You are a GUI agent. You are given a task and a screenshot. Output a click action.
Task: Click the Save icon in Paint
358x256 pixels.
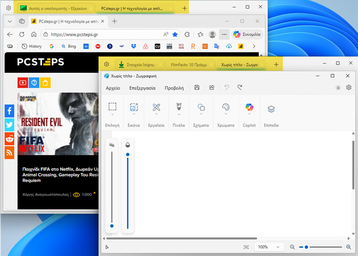click(x=197, y=88)
